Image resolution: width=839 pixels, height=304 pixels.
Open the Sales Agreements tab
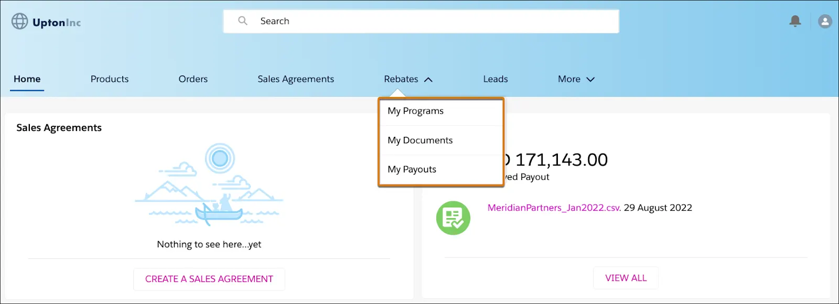[x=296, y=79]
